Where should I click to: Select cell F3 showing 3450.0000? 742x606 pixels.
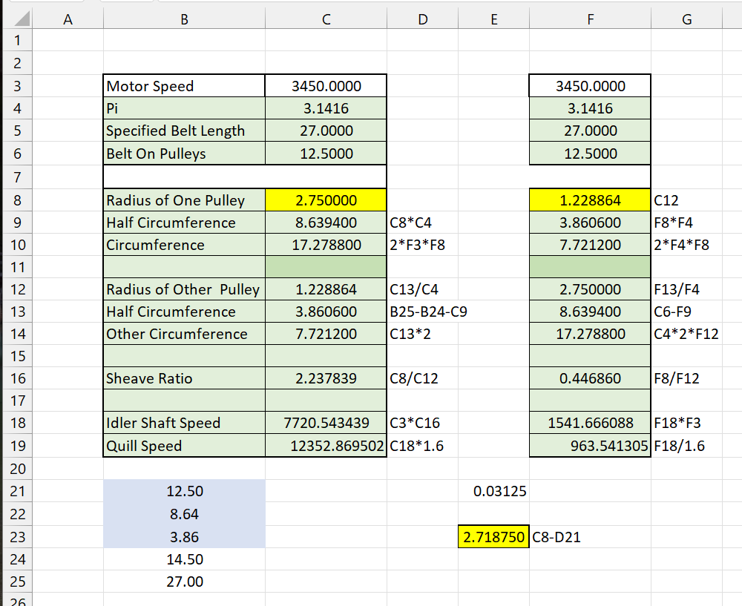(x=590, y=86)
